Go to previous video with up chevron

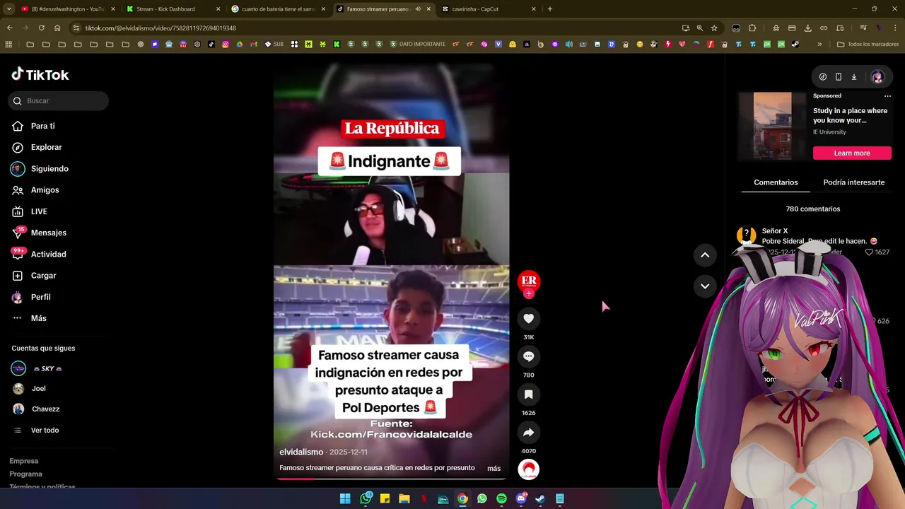coord(705,255)
